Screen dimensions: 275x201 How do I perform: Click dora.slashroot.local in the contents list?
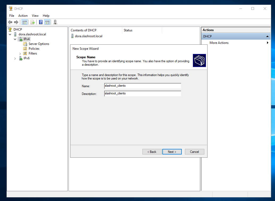click(88, 36)
